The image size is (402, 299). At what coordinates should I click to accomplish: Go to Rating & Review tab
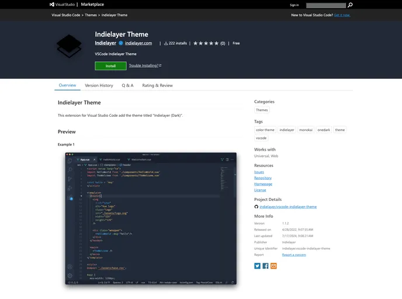(157, 85)
